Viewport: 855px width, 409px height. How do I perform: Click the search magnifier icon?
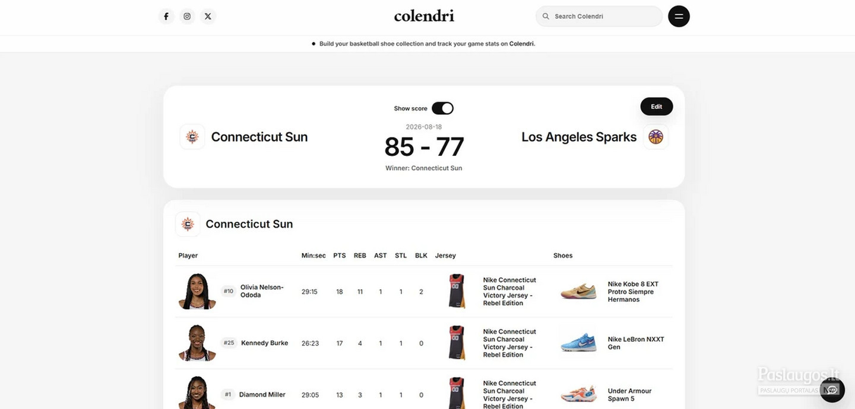(546, 17)
